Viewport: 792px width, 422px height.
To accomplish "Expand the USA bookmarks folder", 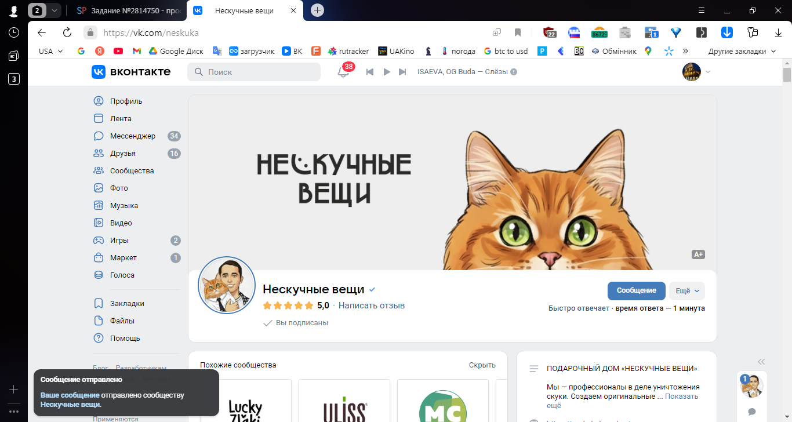I will pos(51,51).
